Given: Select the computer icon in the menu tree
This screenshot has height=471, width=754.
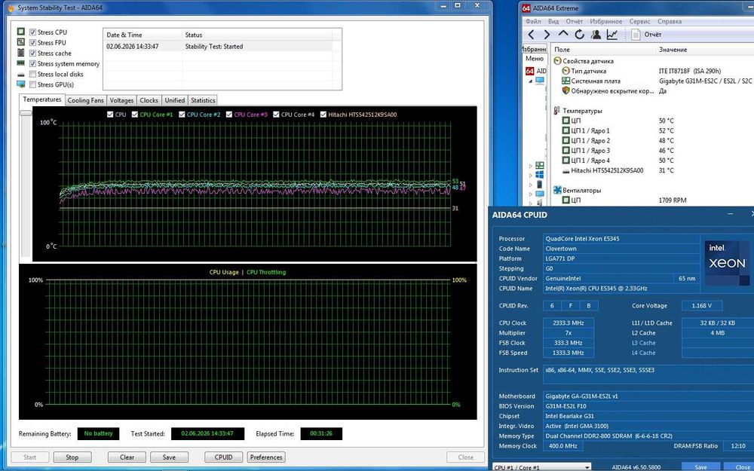Looking at the screenshot, I should point(540,81).
